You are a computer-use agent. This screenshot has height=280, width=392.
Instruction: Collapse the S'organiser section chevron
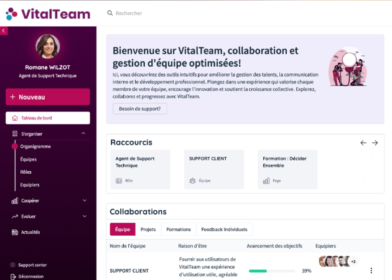pos(83,134)
